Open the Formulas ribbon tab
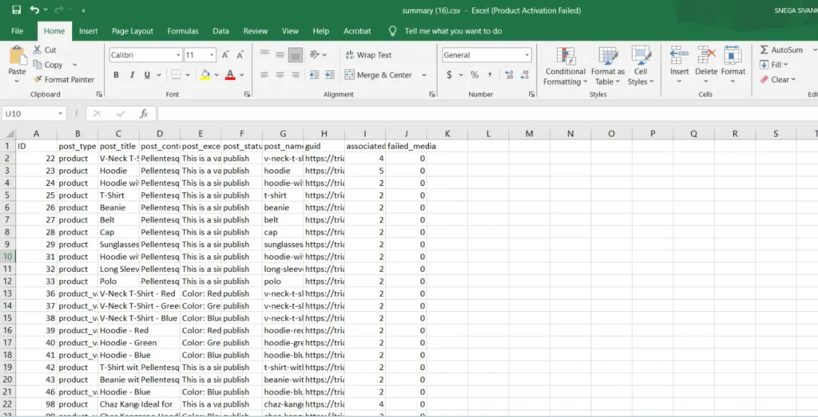Screen dimensions: 818x417 tap(183, 31)
